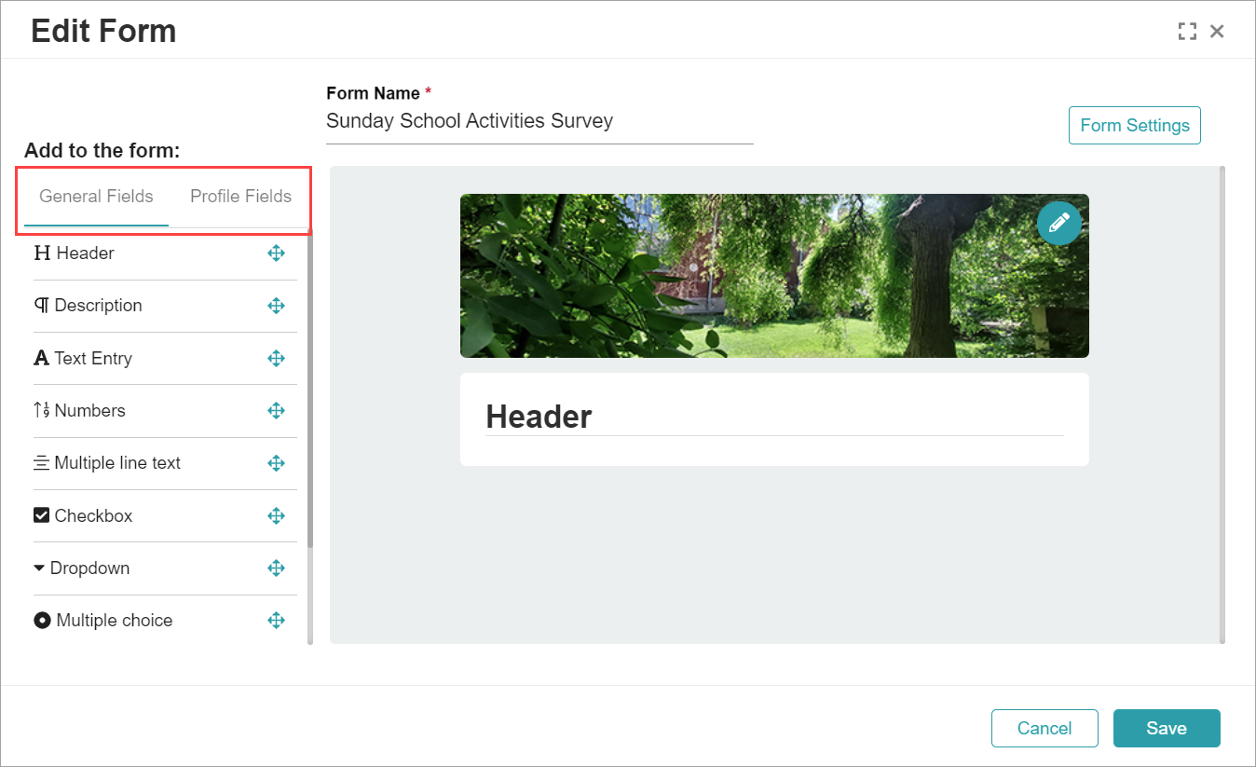Select the Description field label
Screen dimensions: 1256x767
(99, 306)
